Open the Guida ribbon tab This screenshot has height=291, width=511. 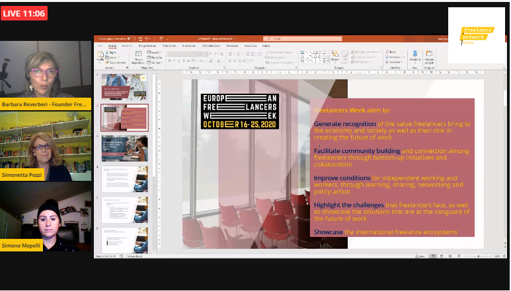coord(266,46)
